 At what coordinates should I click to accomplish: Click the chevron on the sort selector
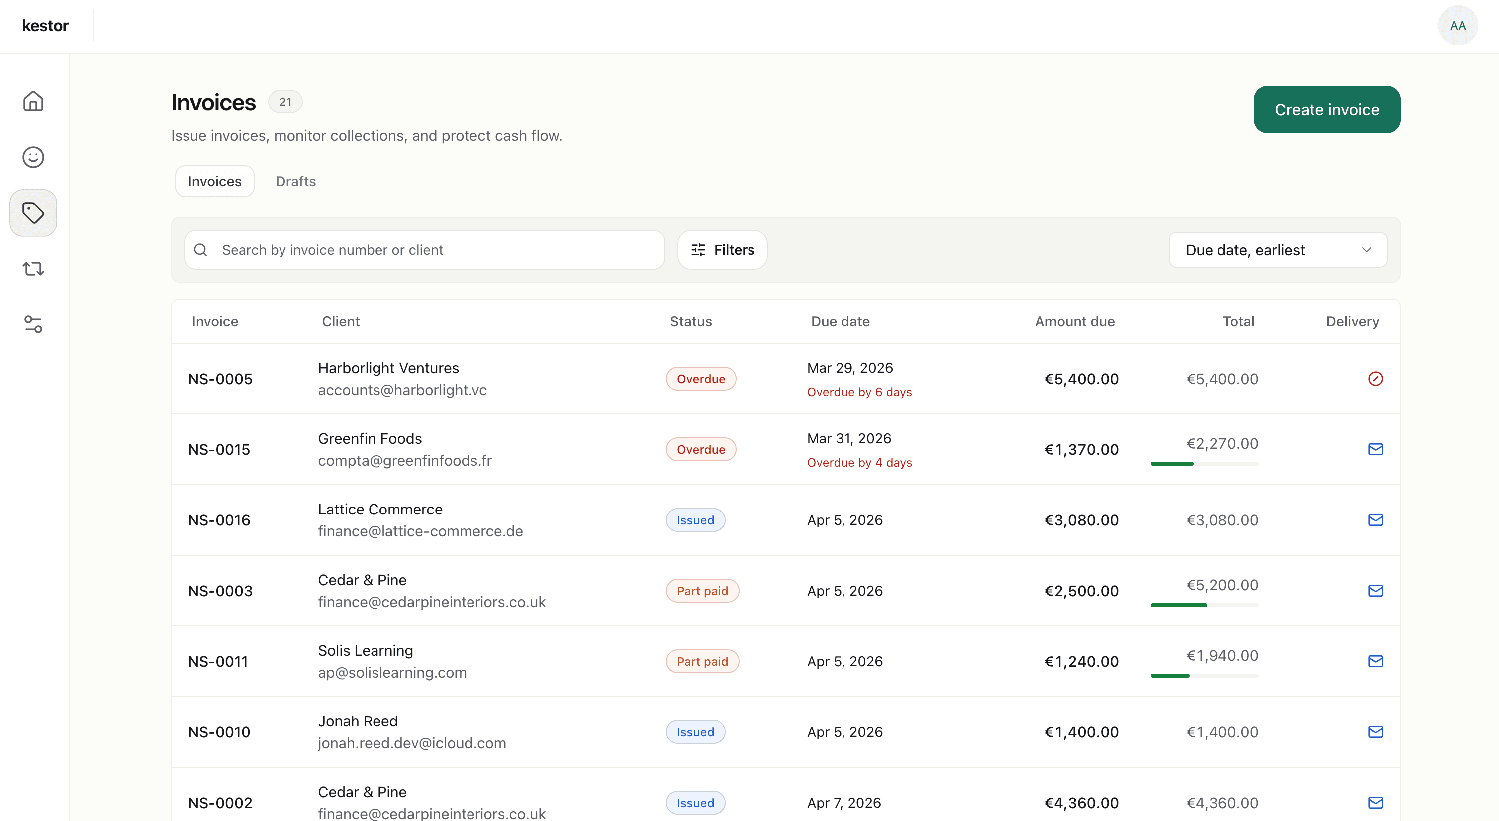coord(1368,250)
